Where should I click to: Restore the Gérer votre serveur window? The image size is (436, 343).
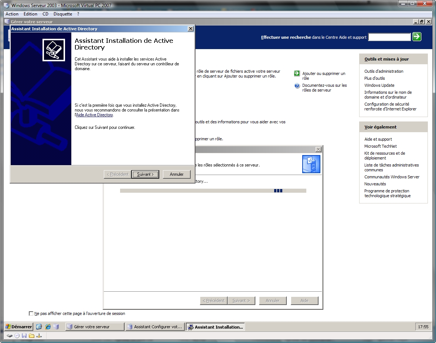(422, 21)
